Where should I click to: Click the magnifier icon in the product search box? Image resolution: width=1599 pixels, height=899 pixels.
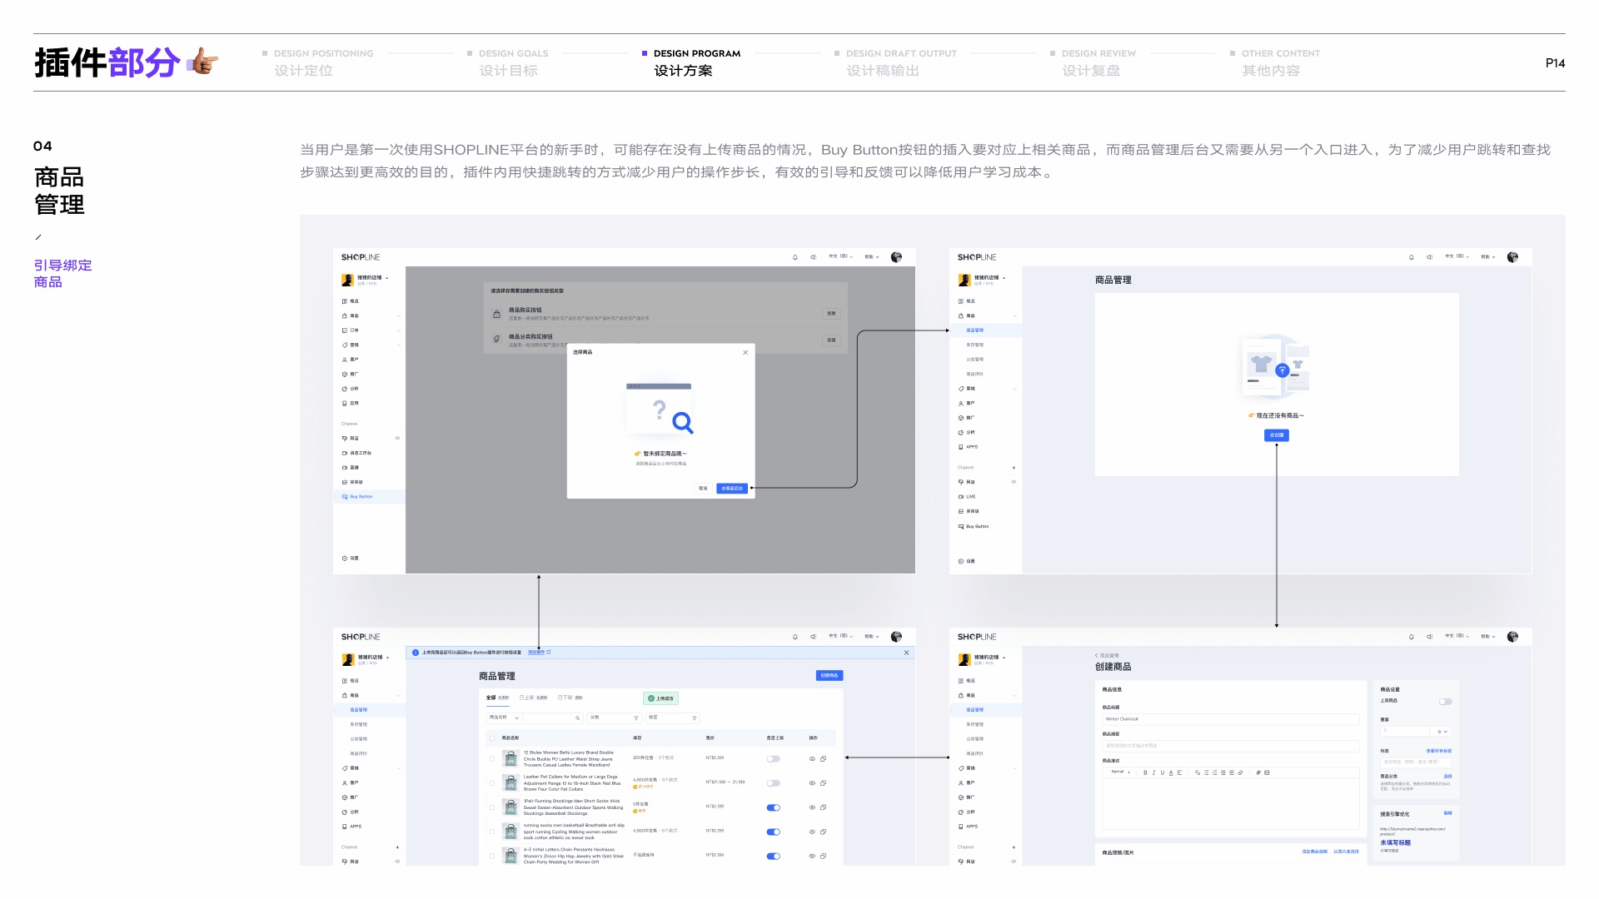point(577,718)
